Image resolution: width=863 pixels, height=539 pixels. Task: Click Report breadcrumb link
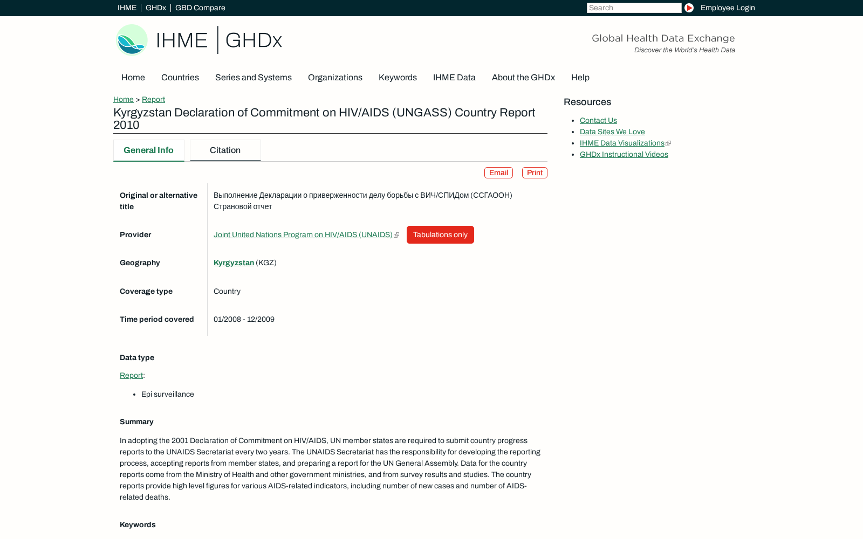[x=153, y=100]
